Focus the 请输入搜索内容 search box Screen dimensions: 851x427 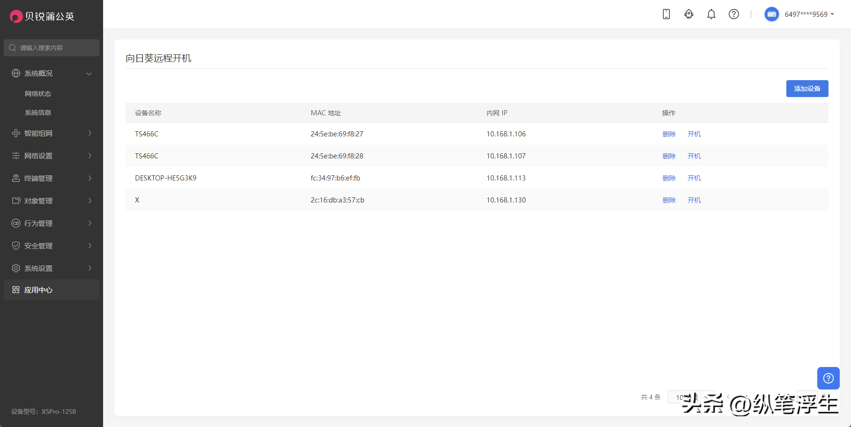tap(52, 48)
